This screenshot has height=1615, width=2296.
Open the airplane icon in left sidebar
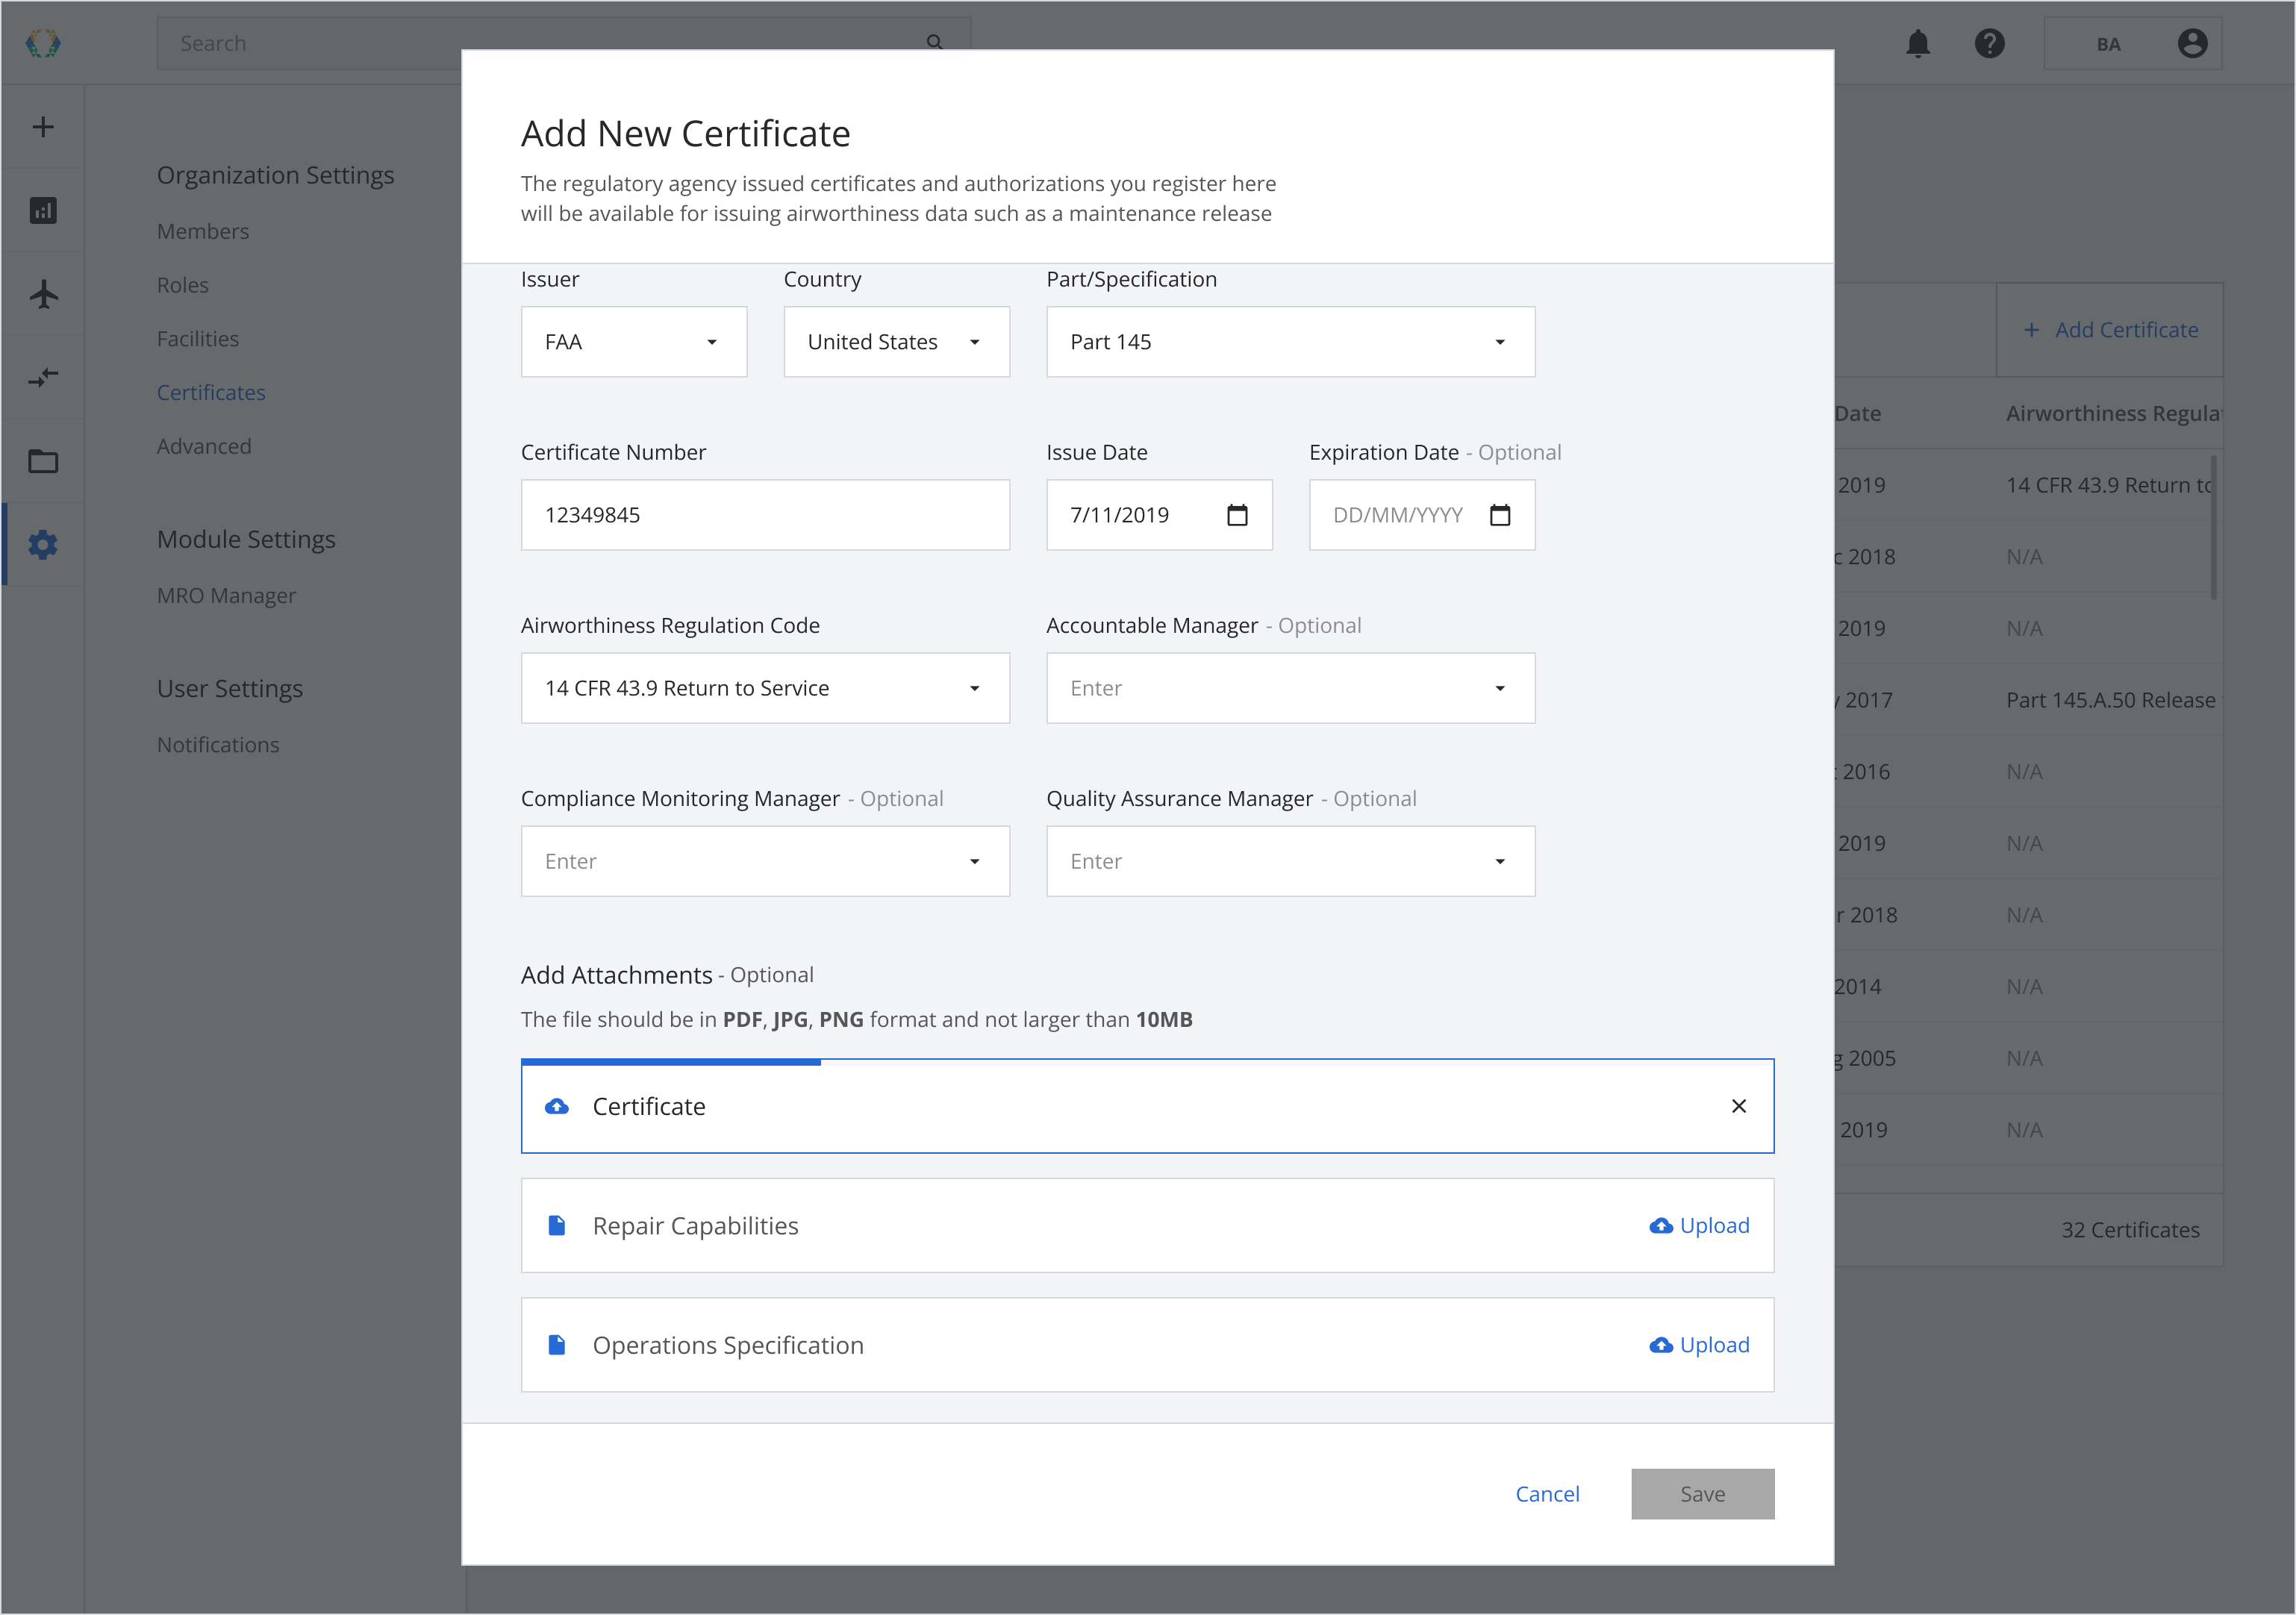click(43, 294)
